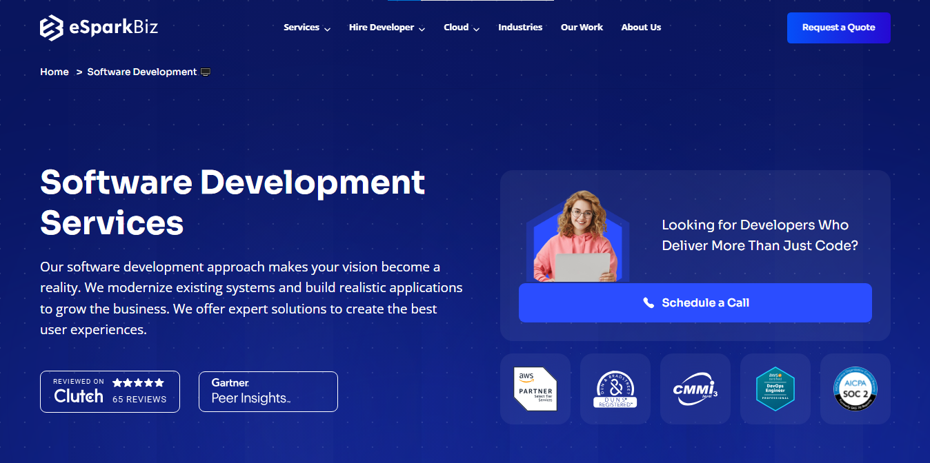Click the phone icon in Schedule a Call
The image size is (930, 463).
tap(648, 302)
